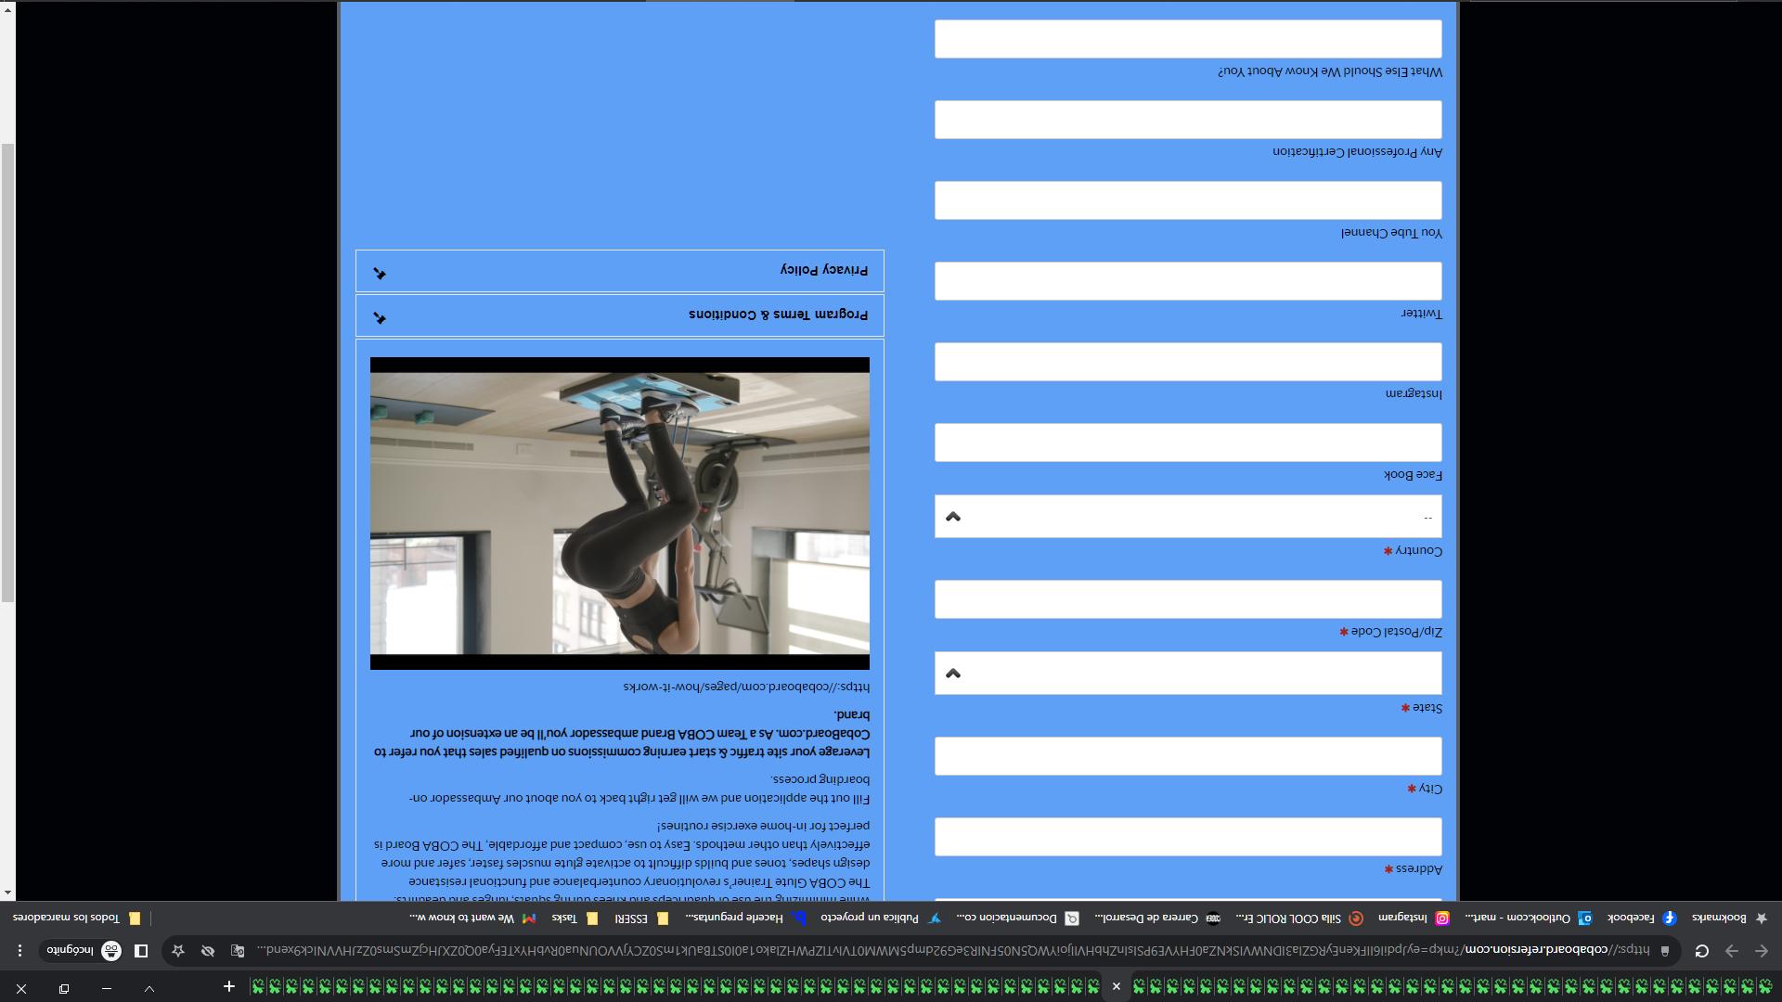
Task: Open the Silla COOL ROLIC bookmark
Action: coord(1299,918)
